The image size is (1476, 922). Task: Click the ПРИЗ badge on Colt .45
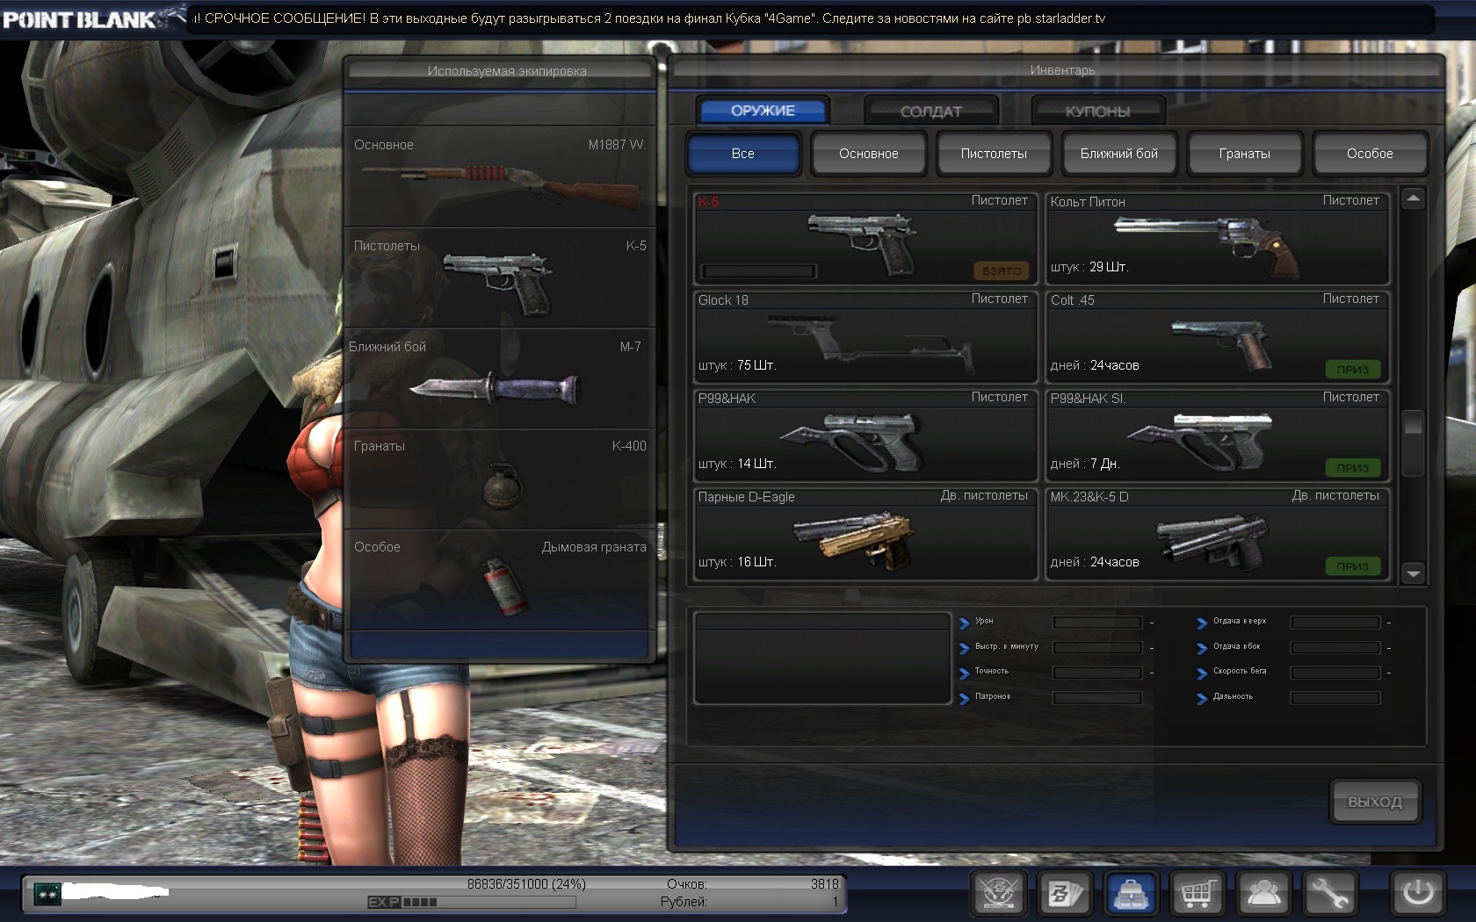(x=1353, y=370)
